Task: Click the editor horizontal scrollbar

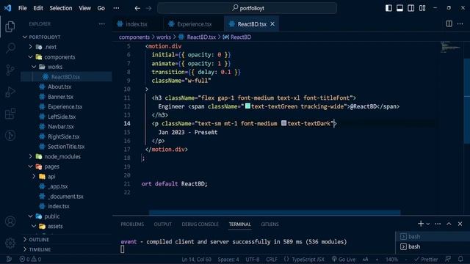Action: (275, 213)
